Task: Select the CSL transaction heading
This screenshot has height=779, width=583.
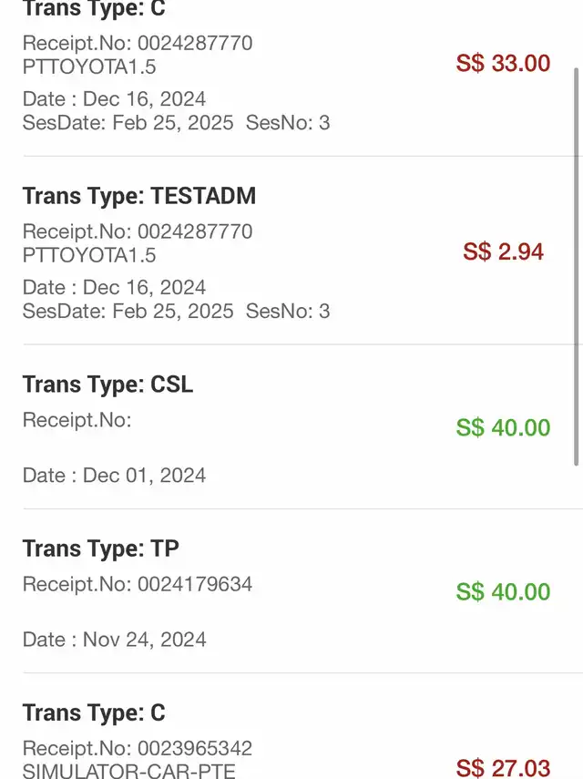Action: click(107, 384)
